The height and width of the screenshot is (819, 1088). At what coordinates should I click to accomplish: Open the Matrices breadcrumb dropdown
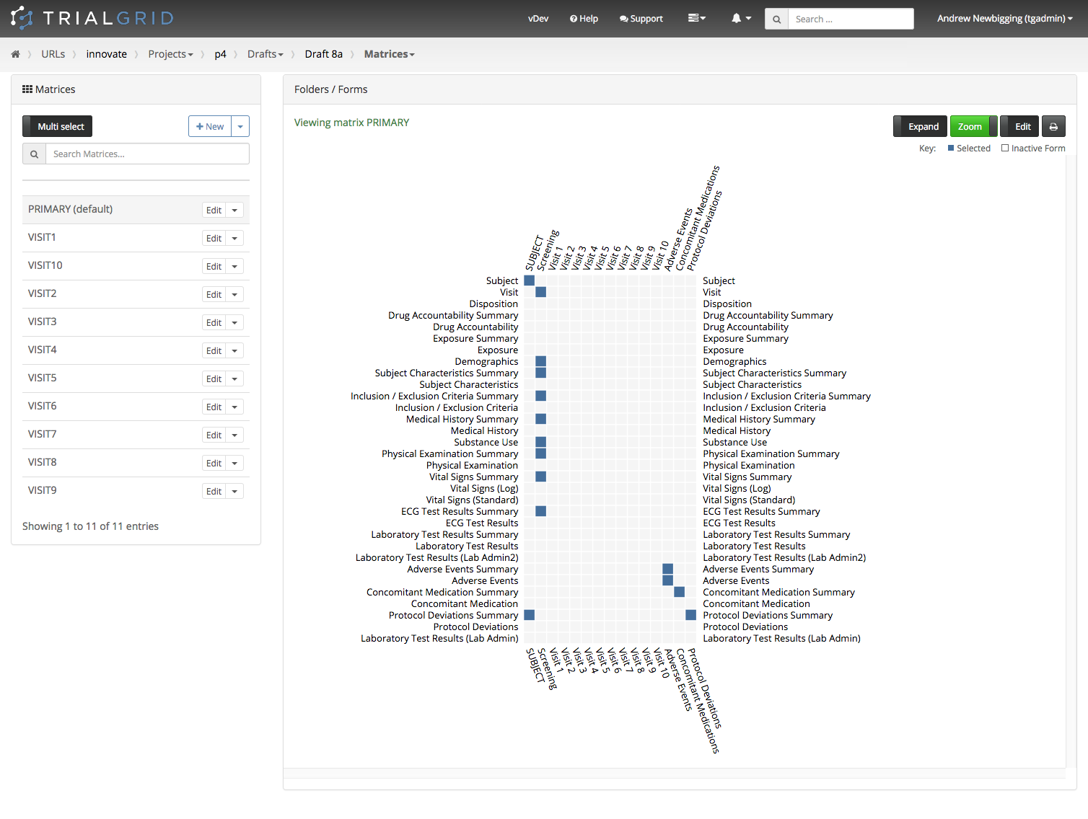389,54
